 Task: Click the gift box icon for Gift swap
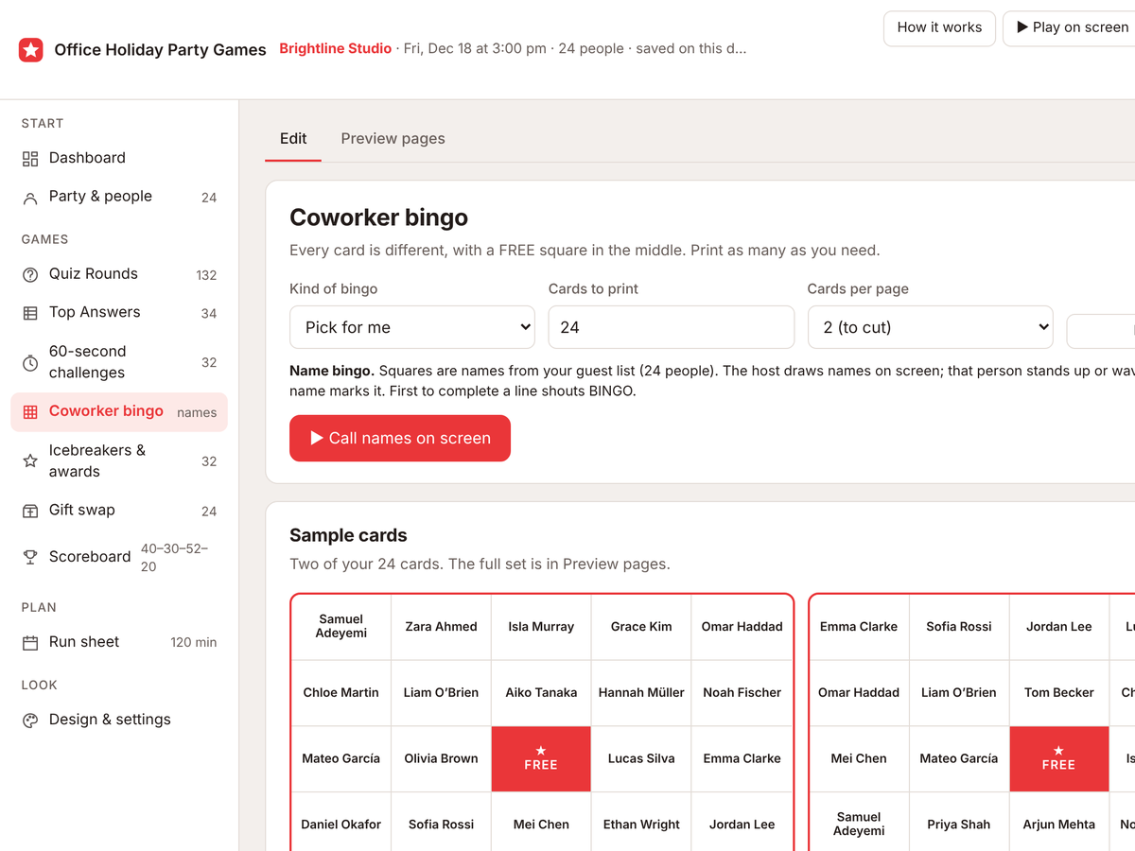tap(30, 511)
